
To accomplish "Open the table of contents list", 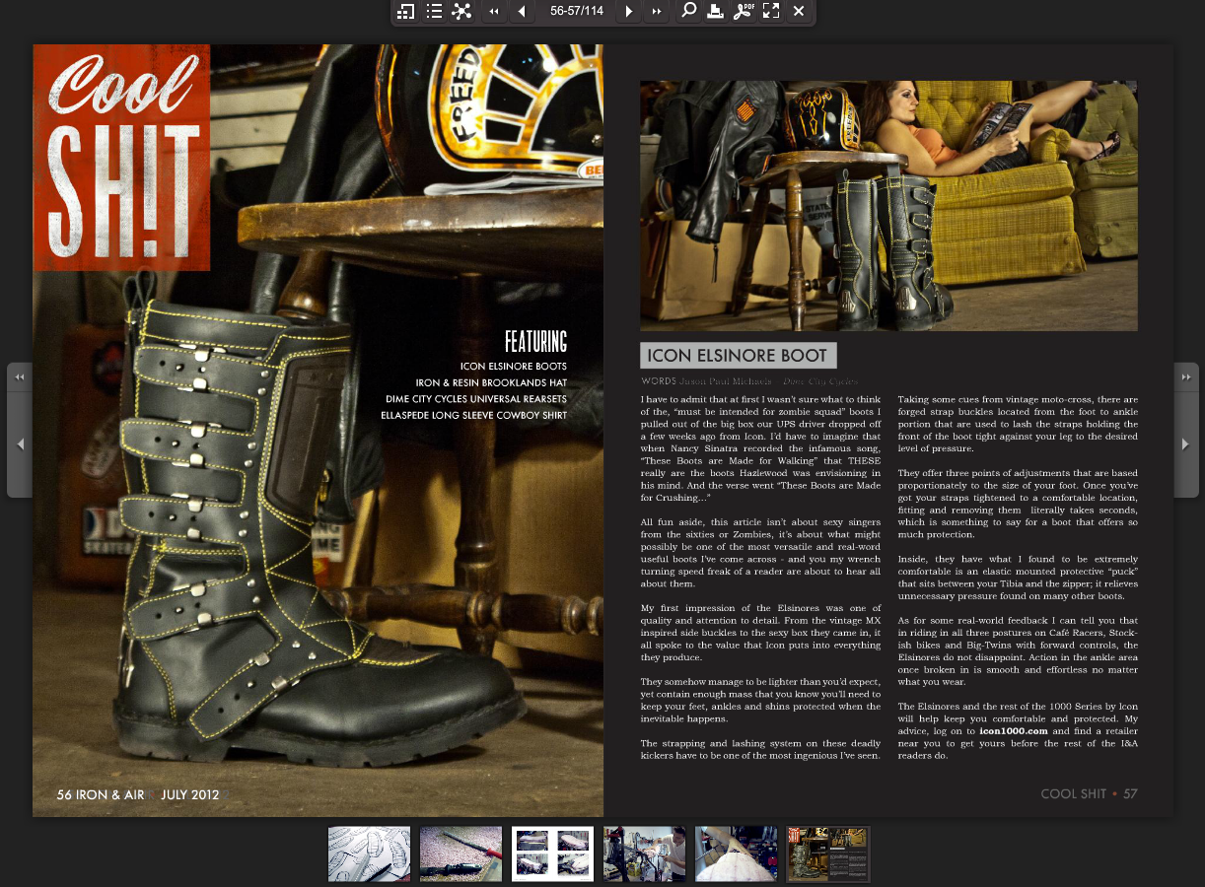I will [x=434, y=11].
